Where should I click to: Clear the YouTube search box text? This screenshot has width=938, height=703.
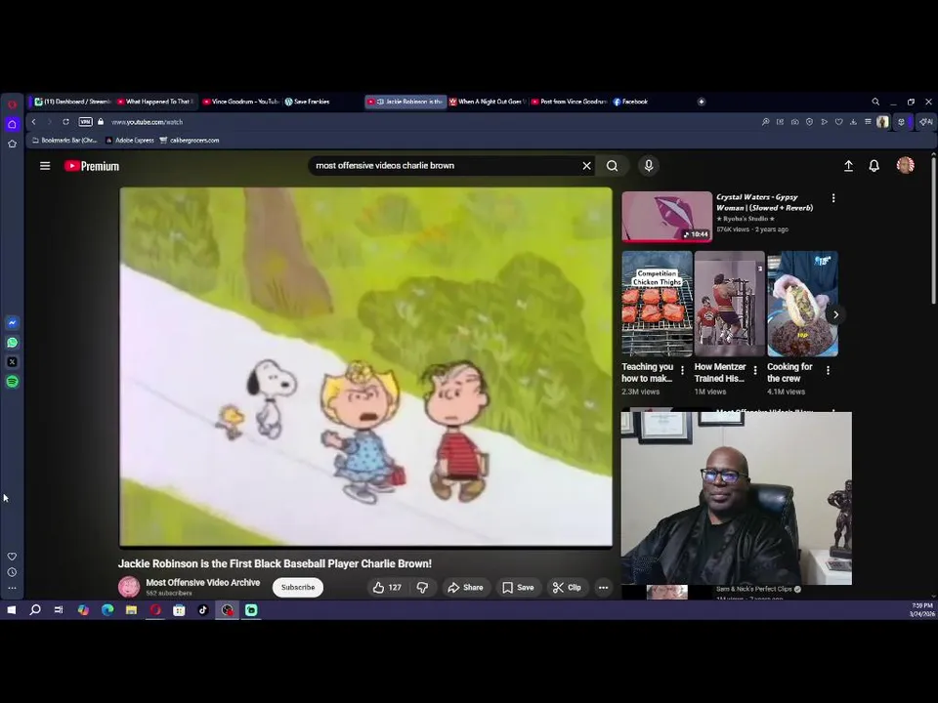pos(587,166)
